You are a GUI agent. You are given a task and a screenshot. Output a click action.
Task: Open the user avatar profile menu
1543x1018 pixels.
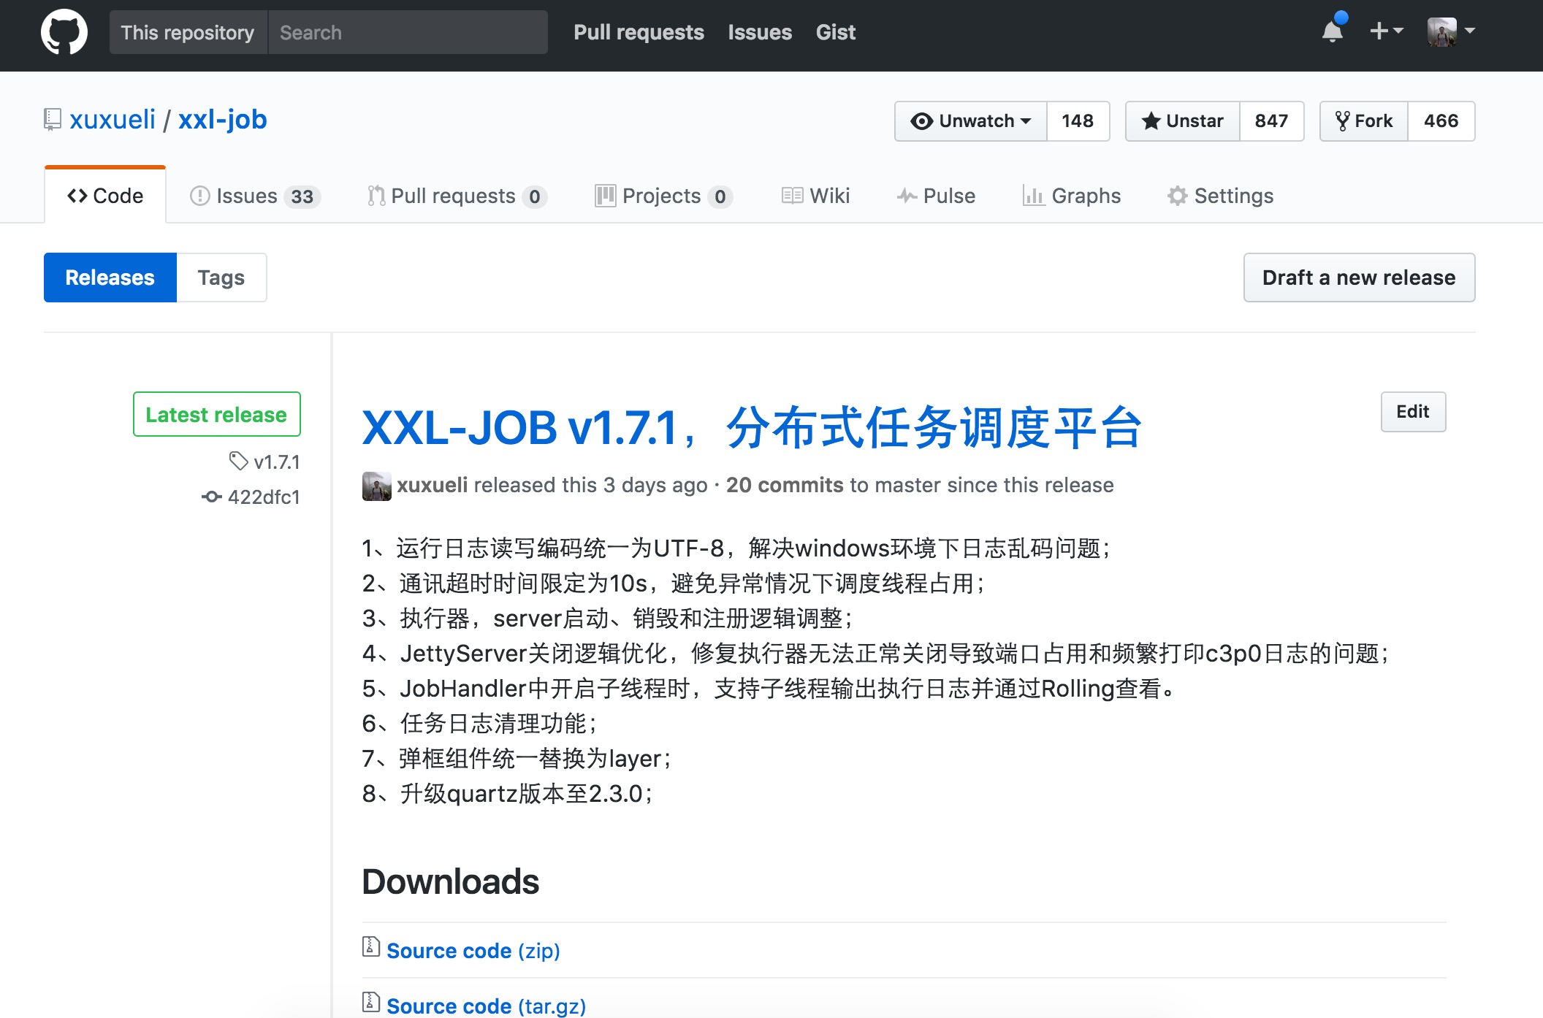[1451, 31]
